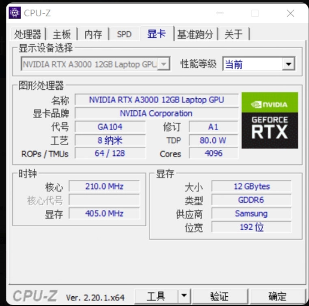Click the GA104 code name value

click(110, 127)
